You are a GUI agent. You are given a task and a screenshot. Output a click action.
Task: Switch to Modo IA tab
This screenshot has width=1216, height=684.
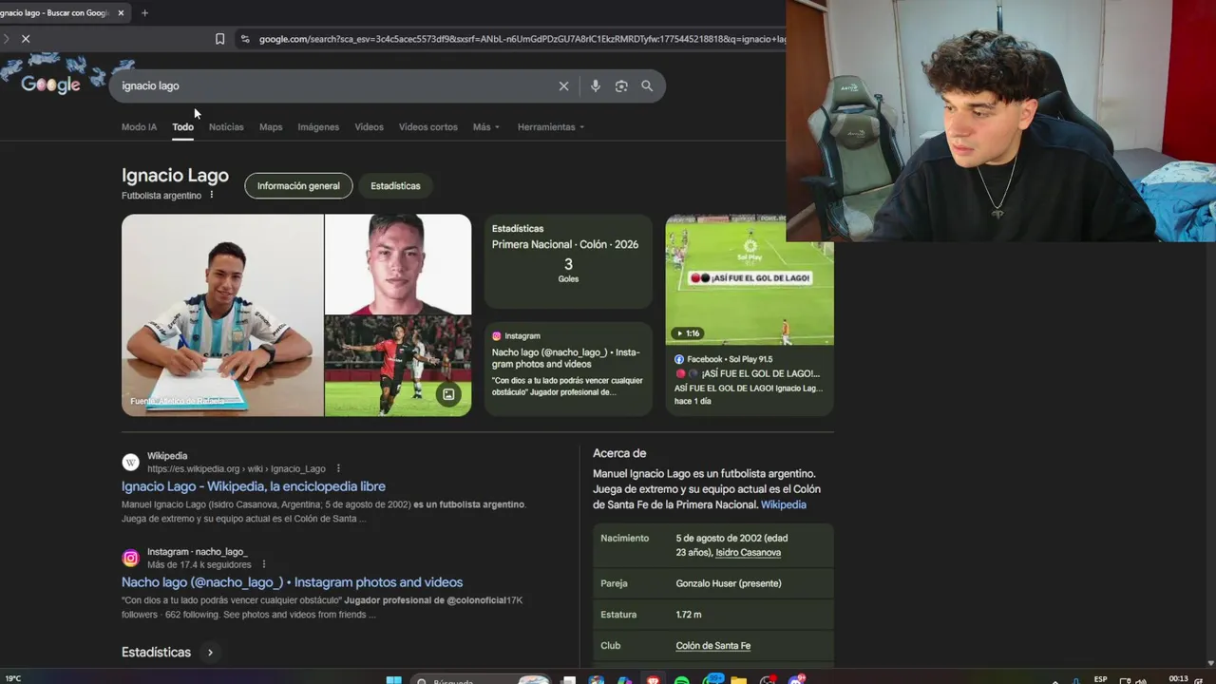pos(139,126)
